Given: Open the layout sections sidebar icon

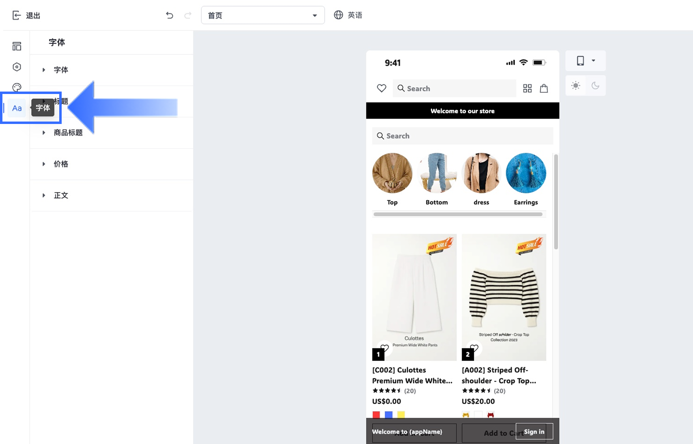Looking at the screenshot, I should click(17, 46).
